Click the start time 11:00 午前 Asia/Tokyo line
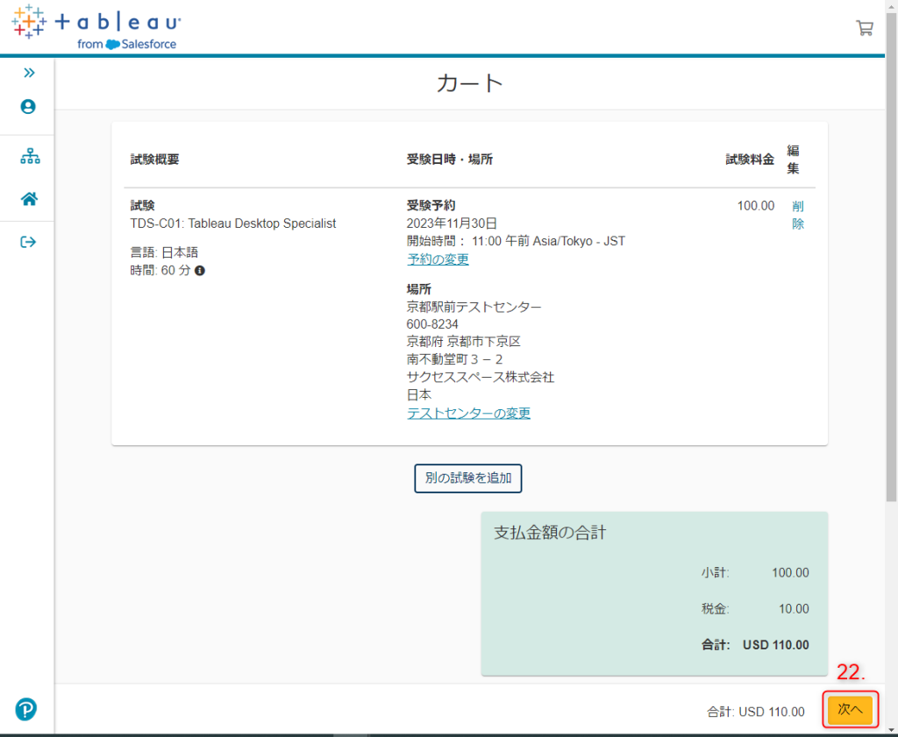This screenshot has height=737, width=898. pyautogui.click(x=516, y=242)
